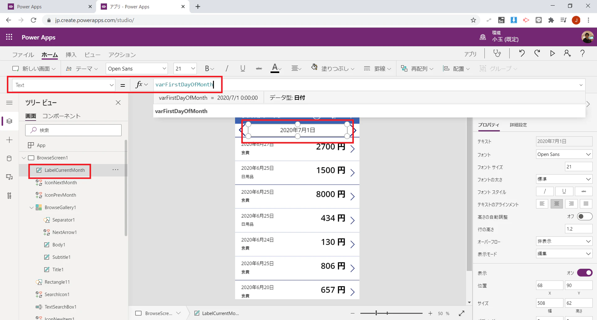Reload the browser page
Screen dimensions: 597x320
[34, 20]
